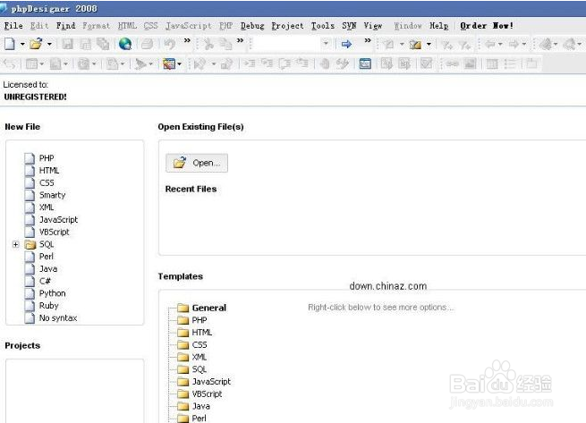Click the General templates folder icon
This screenshot has height=423, width=586.
pos(183,308)
